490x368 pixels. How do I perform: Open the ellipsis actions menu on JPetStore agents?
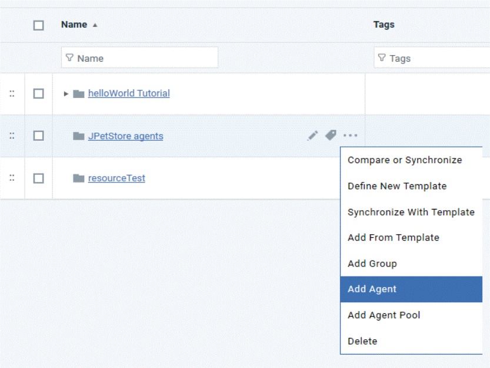point(351,136)
